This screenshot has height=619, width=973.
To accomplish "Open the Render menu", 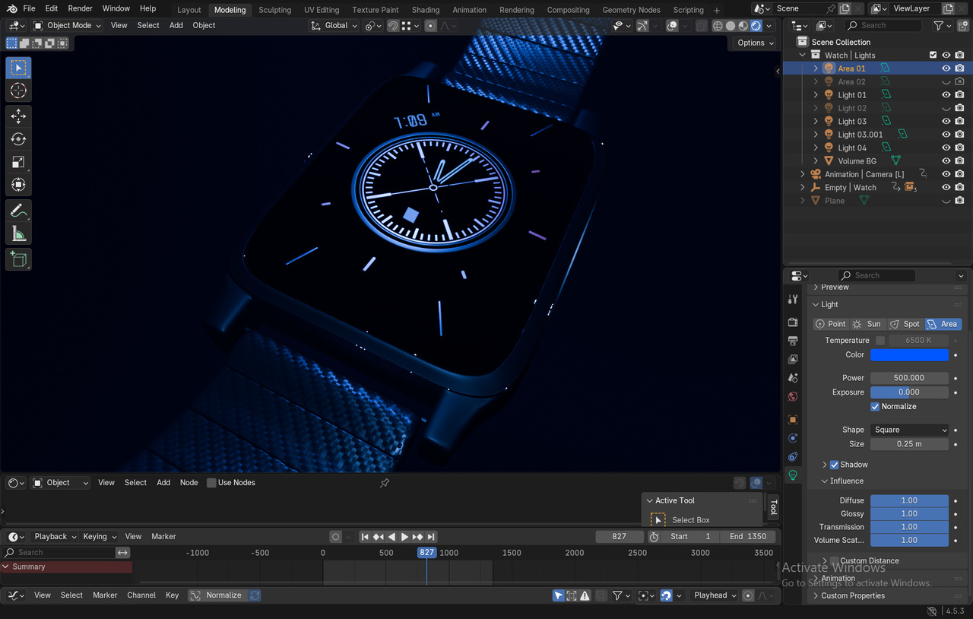I will (80, 8).
